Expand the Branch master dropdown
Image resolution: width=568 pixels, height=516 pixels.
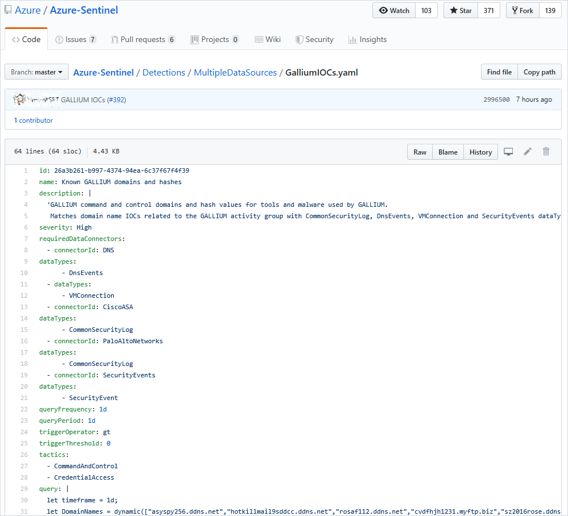(x=36, y=72)
